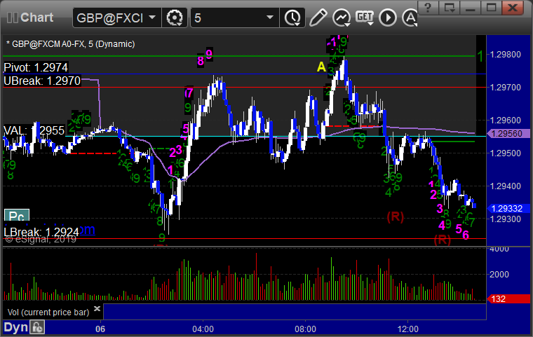The height and width of the screenshot is (337, 533).
Task: Click the bar replay play icon
Action: [x=388, y=18]
